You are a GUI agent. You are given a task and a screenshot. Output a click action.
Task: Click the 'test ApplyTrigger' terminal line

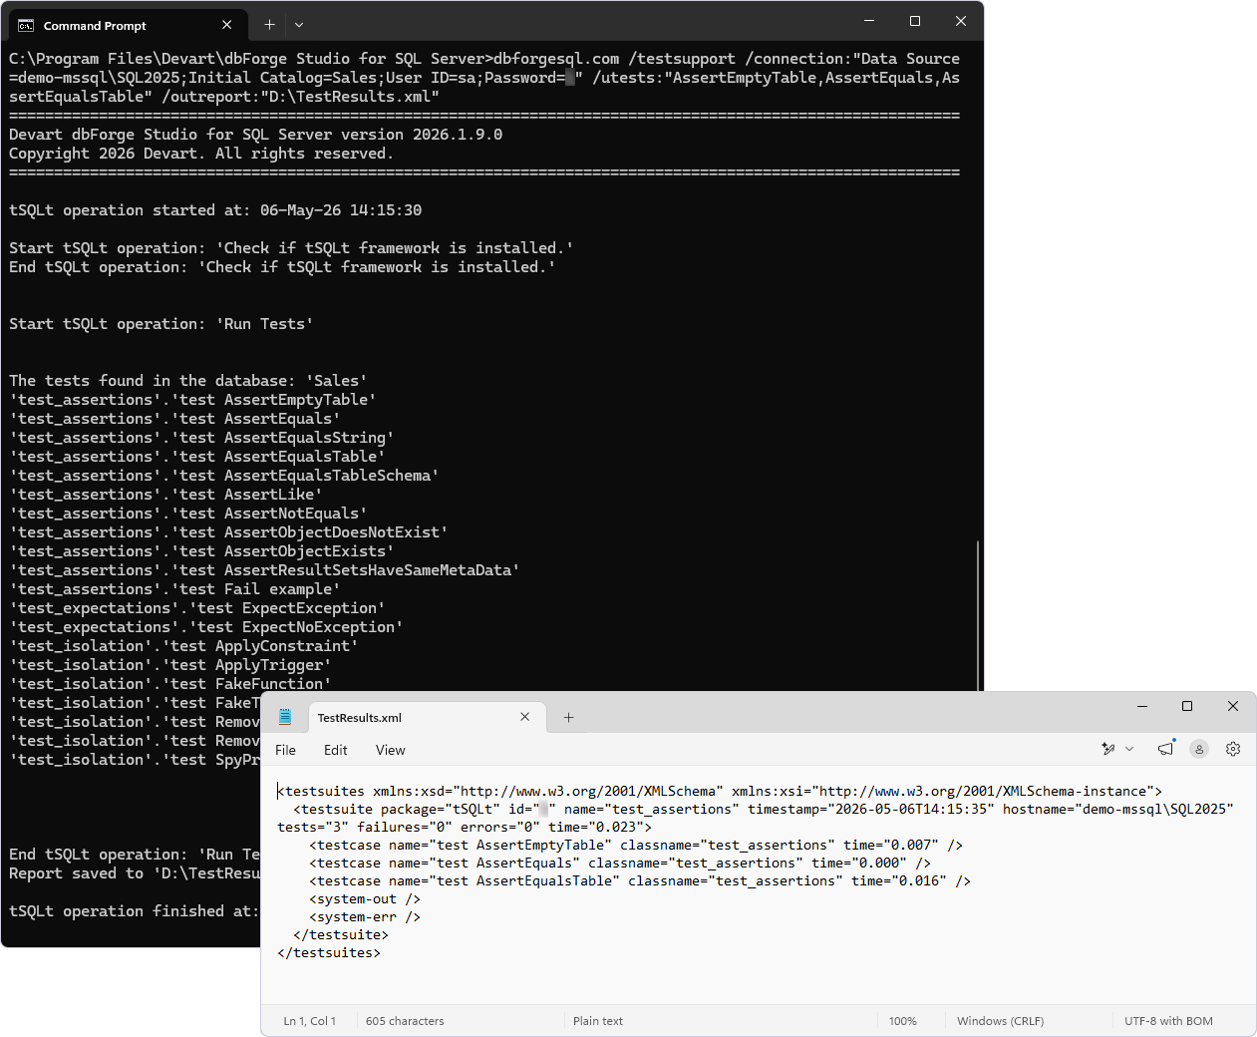tap(170, 665)
